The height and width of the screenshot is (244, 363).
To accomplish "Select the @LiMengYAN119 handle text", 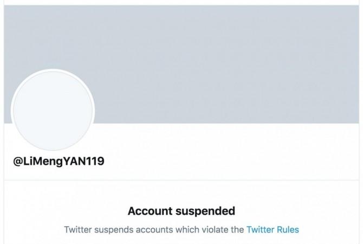I will click(x=59, y=161).
